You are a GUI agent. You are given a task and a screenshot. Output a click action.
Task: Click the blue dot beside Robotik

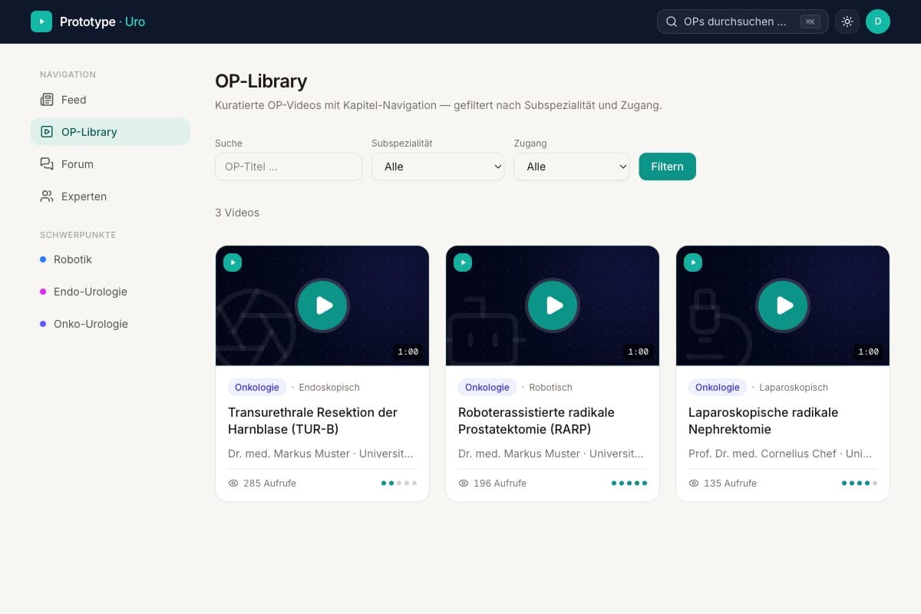[43, 259]
